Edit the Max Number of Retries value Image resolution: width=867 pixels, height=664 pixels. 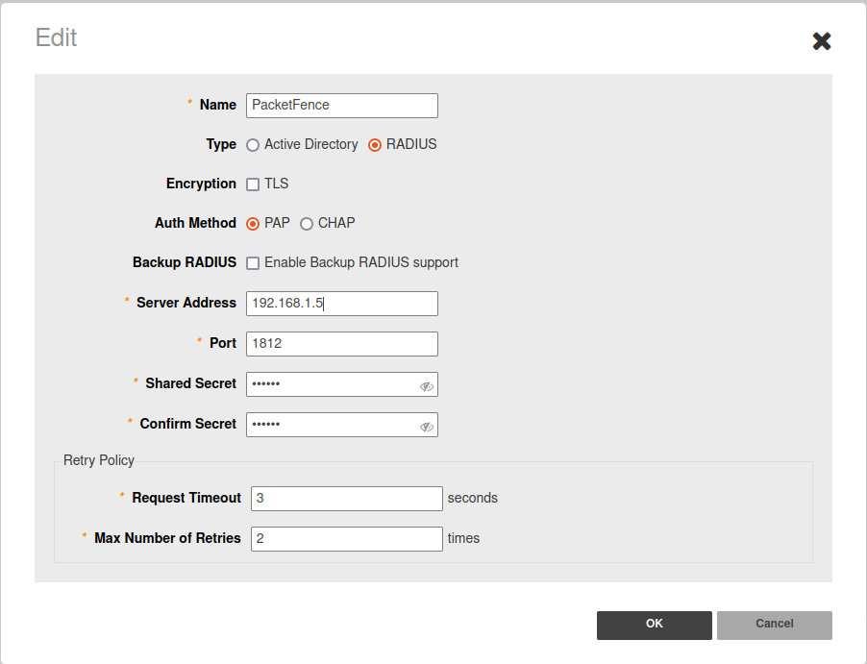click(x=346, y=539)
